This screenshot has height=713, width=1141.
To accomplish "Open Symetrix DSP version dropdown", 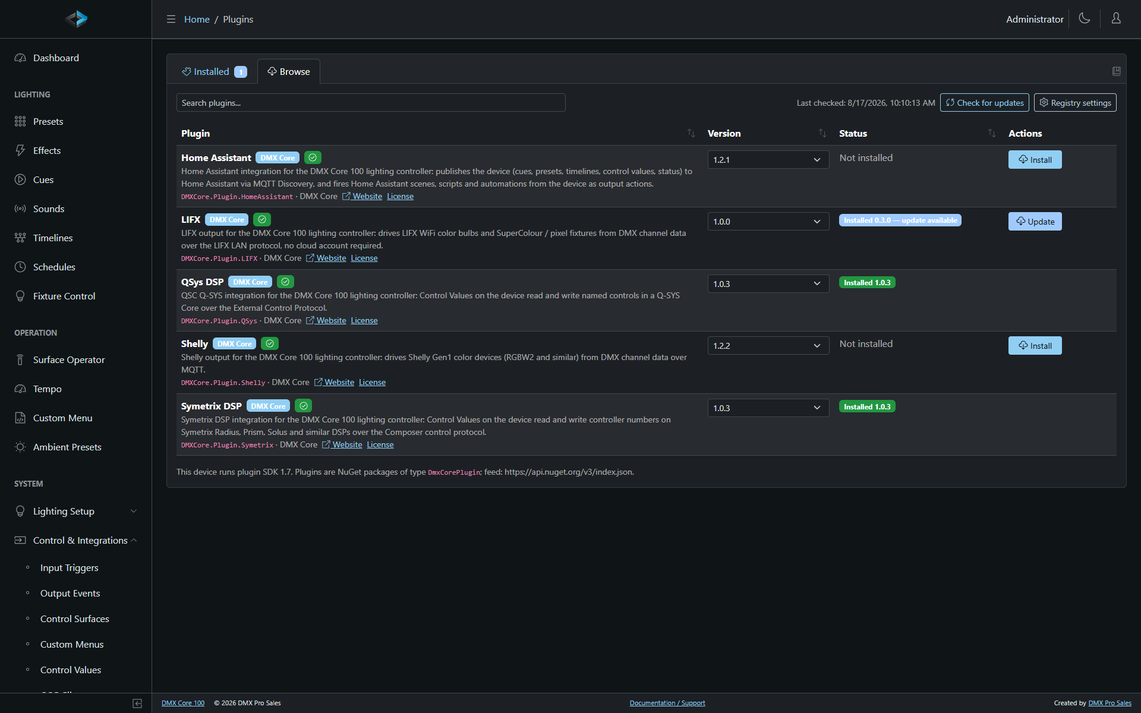I will pos(768,408).
